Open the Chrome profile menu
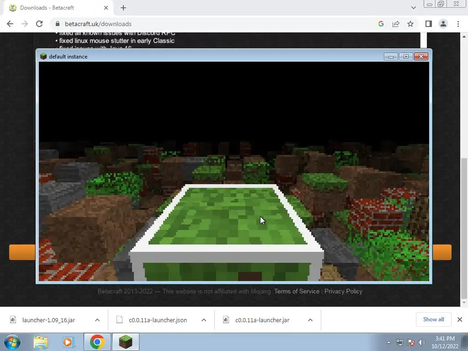 click(443, 24)
